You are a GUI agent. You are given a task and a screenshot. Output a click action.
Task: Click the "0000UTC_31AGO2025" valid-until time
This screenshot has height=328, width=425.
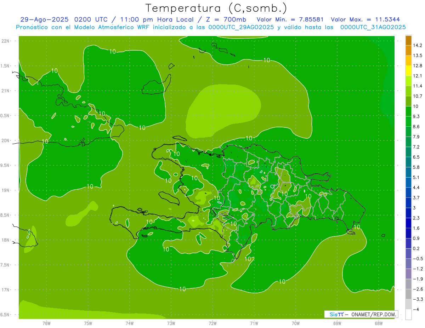[373, 27]
